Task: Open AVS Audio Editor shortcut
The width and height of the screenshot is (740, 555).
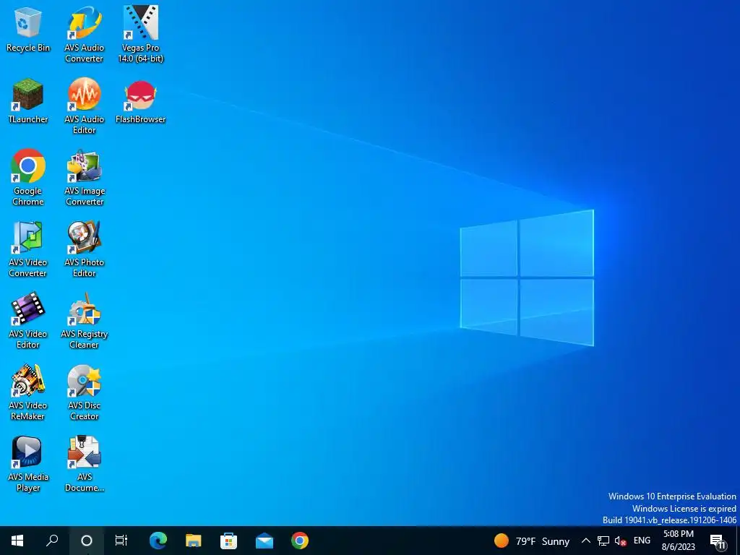Action: coord(84,106)
